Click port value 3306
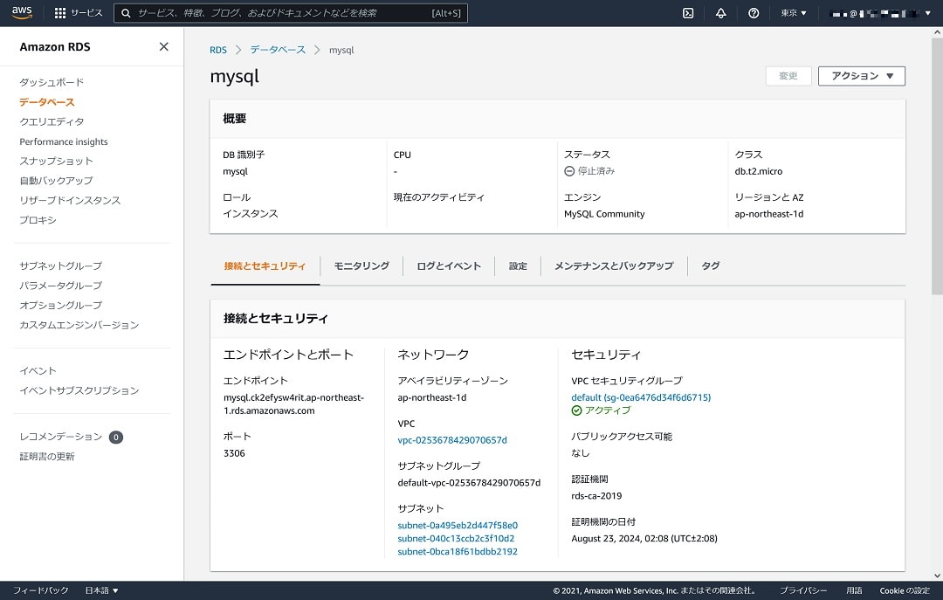 click(x=234, y=453)
